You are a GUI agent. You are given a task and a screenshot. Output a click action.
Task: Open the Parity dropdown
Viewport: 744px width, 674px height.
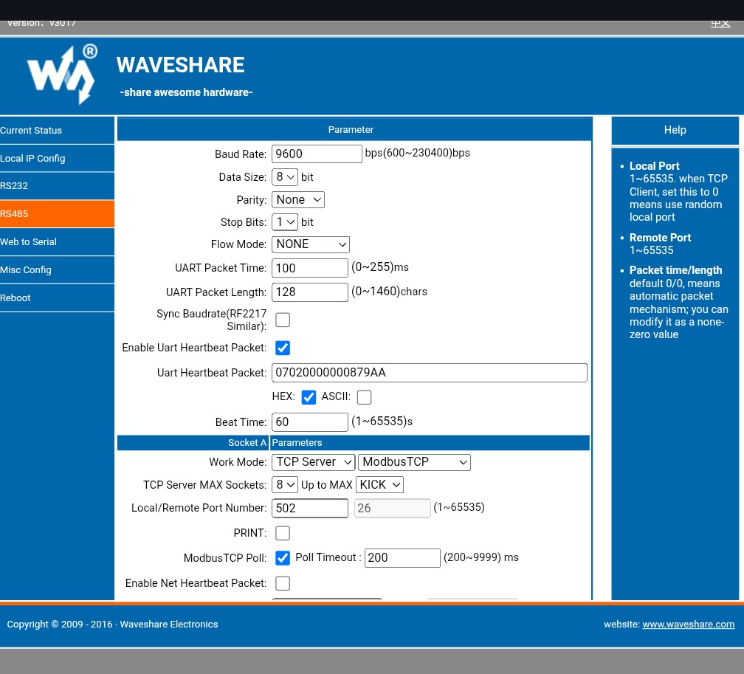pyautogui.click(x=298, y=200)
